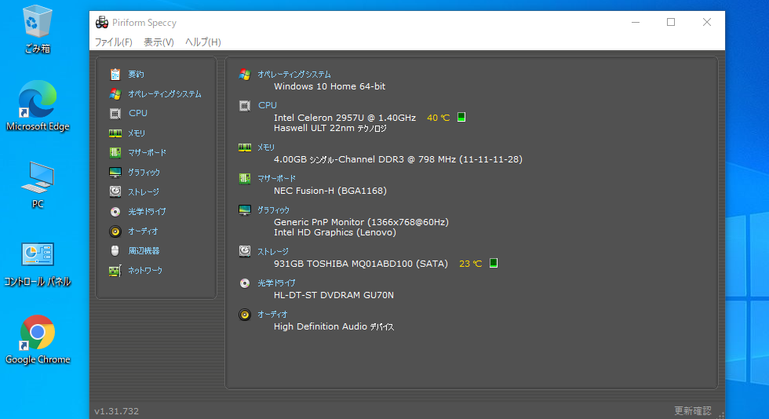Open the ファイル(F) menu

(113, 42)
